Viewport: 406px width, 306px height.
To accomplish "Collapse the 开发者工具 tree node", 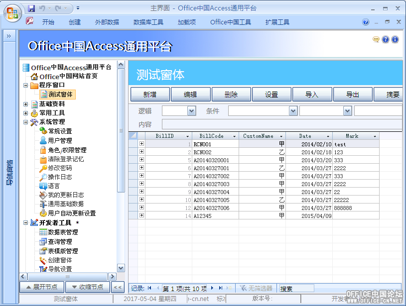I will tap(25, 222).
